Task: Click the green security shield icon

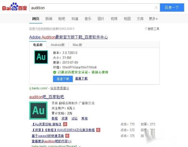Action: (55, 72)
